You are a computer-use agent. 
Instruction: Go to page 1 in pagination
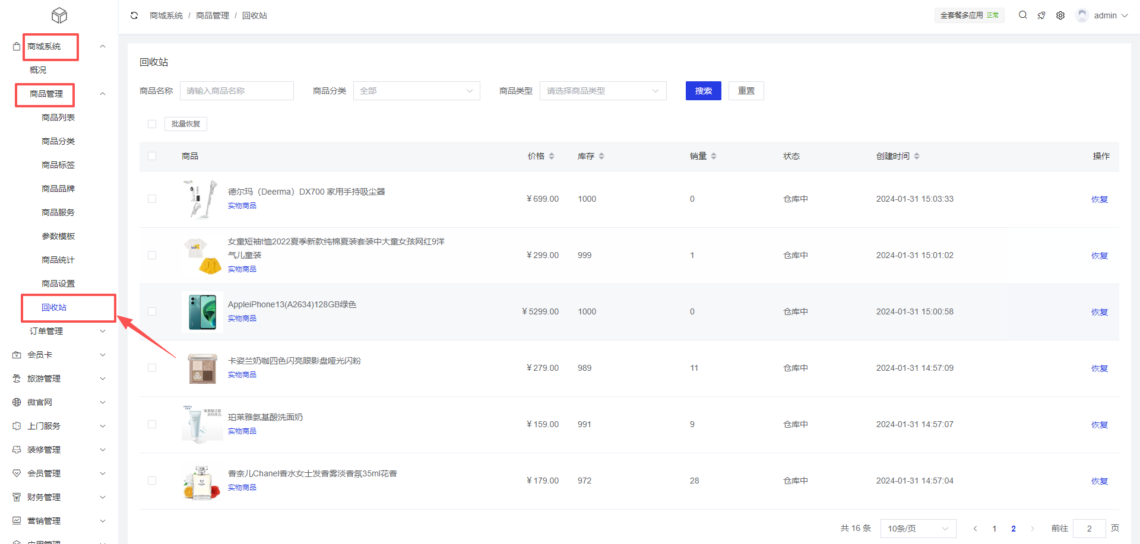(x=995, y=529)
